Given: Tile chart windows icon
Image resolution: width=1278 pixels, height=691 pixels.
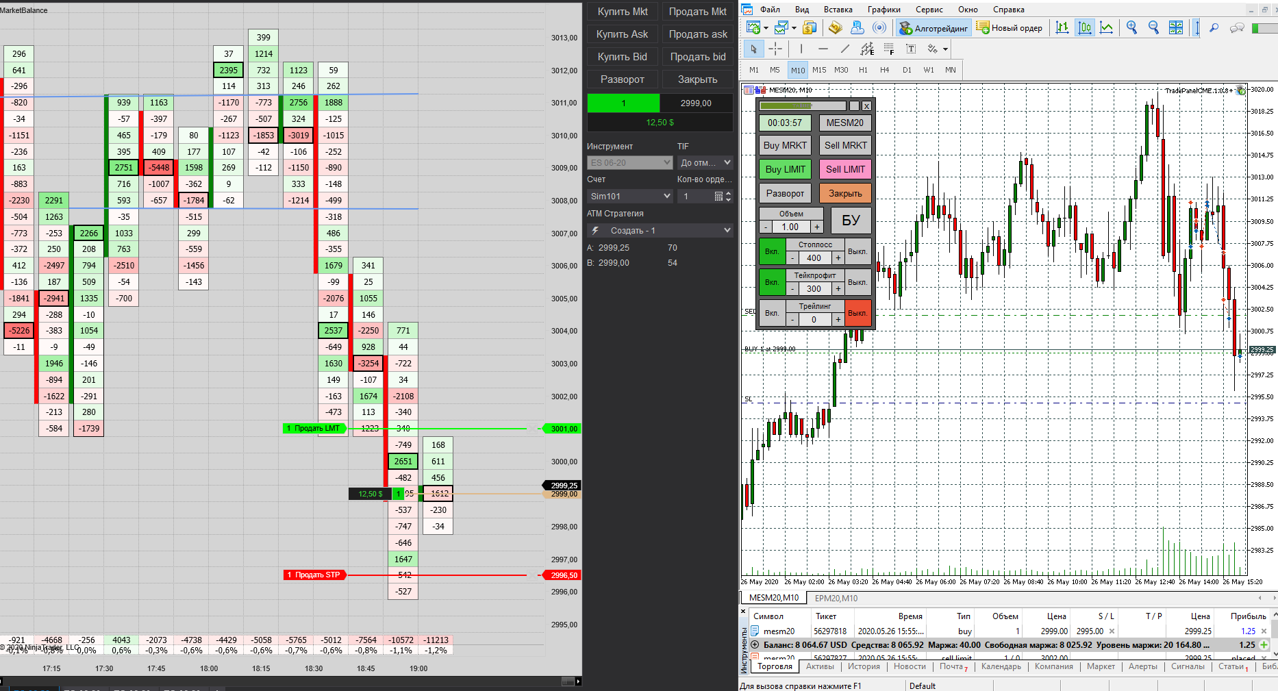Looking at the screenshot, I should 1176,28.
